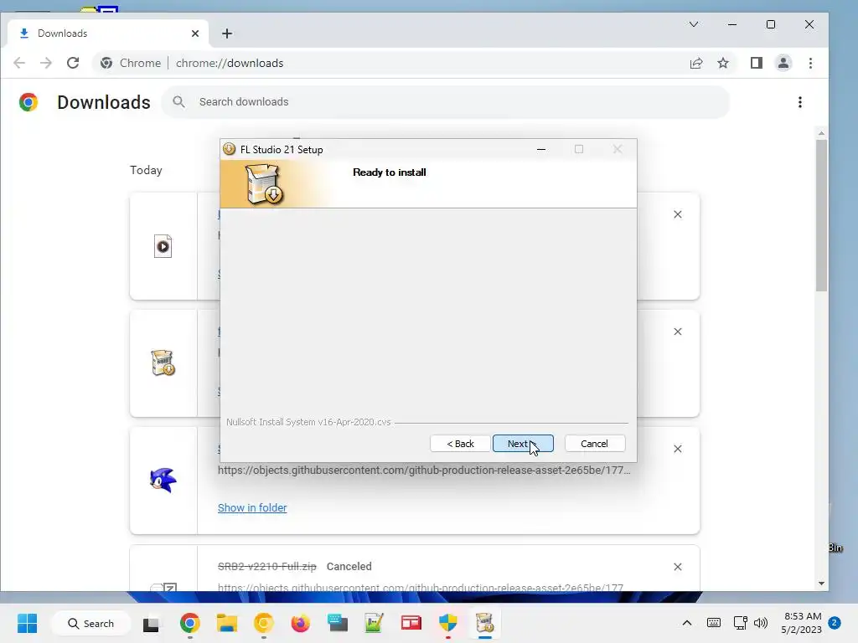Close the Downloads tab

point(195,33)
